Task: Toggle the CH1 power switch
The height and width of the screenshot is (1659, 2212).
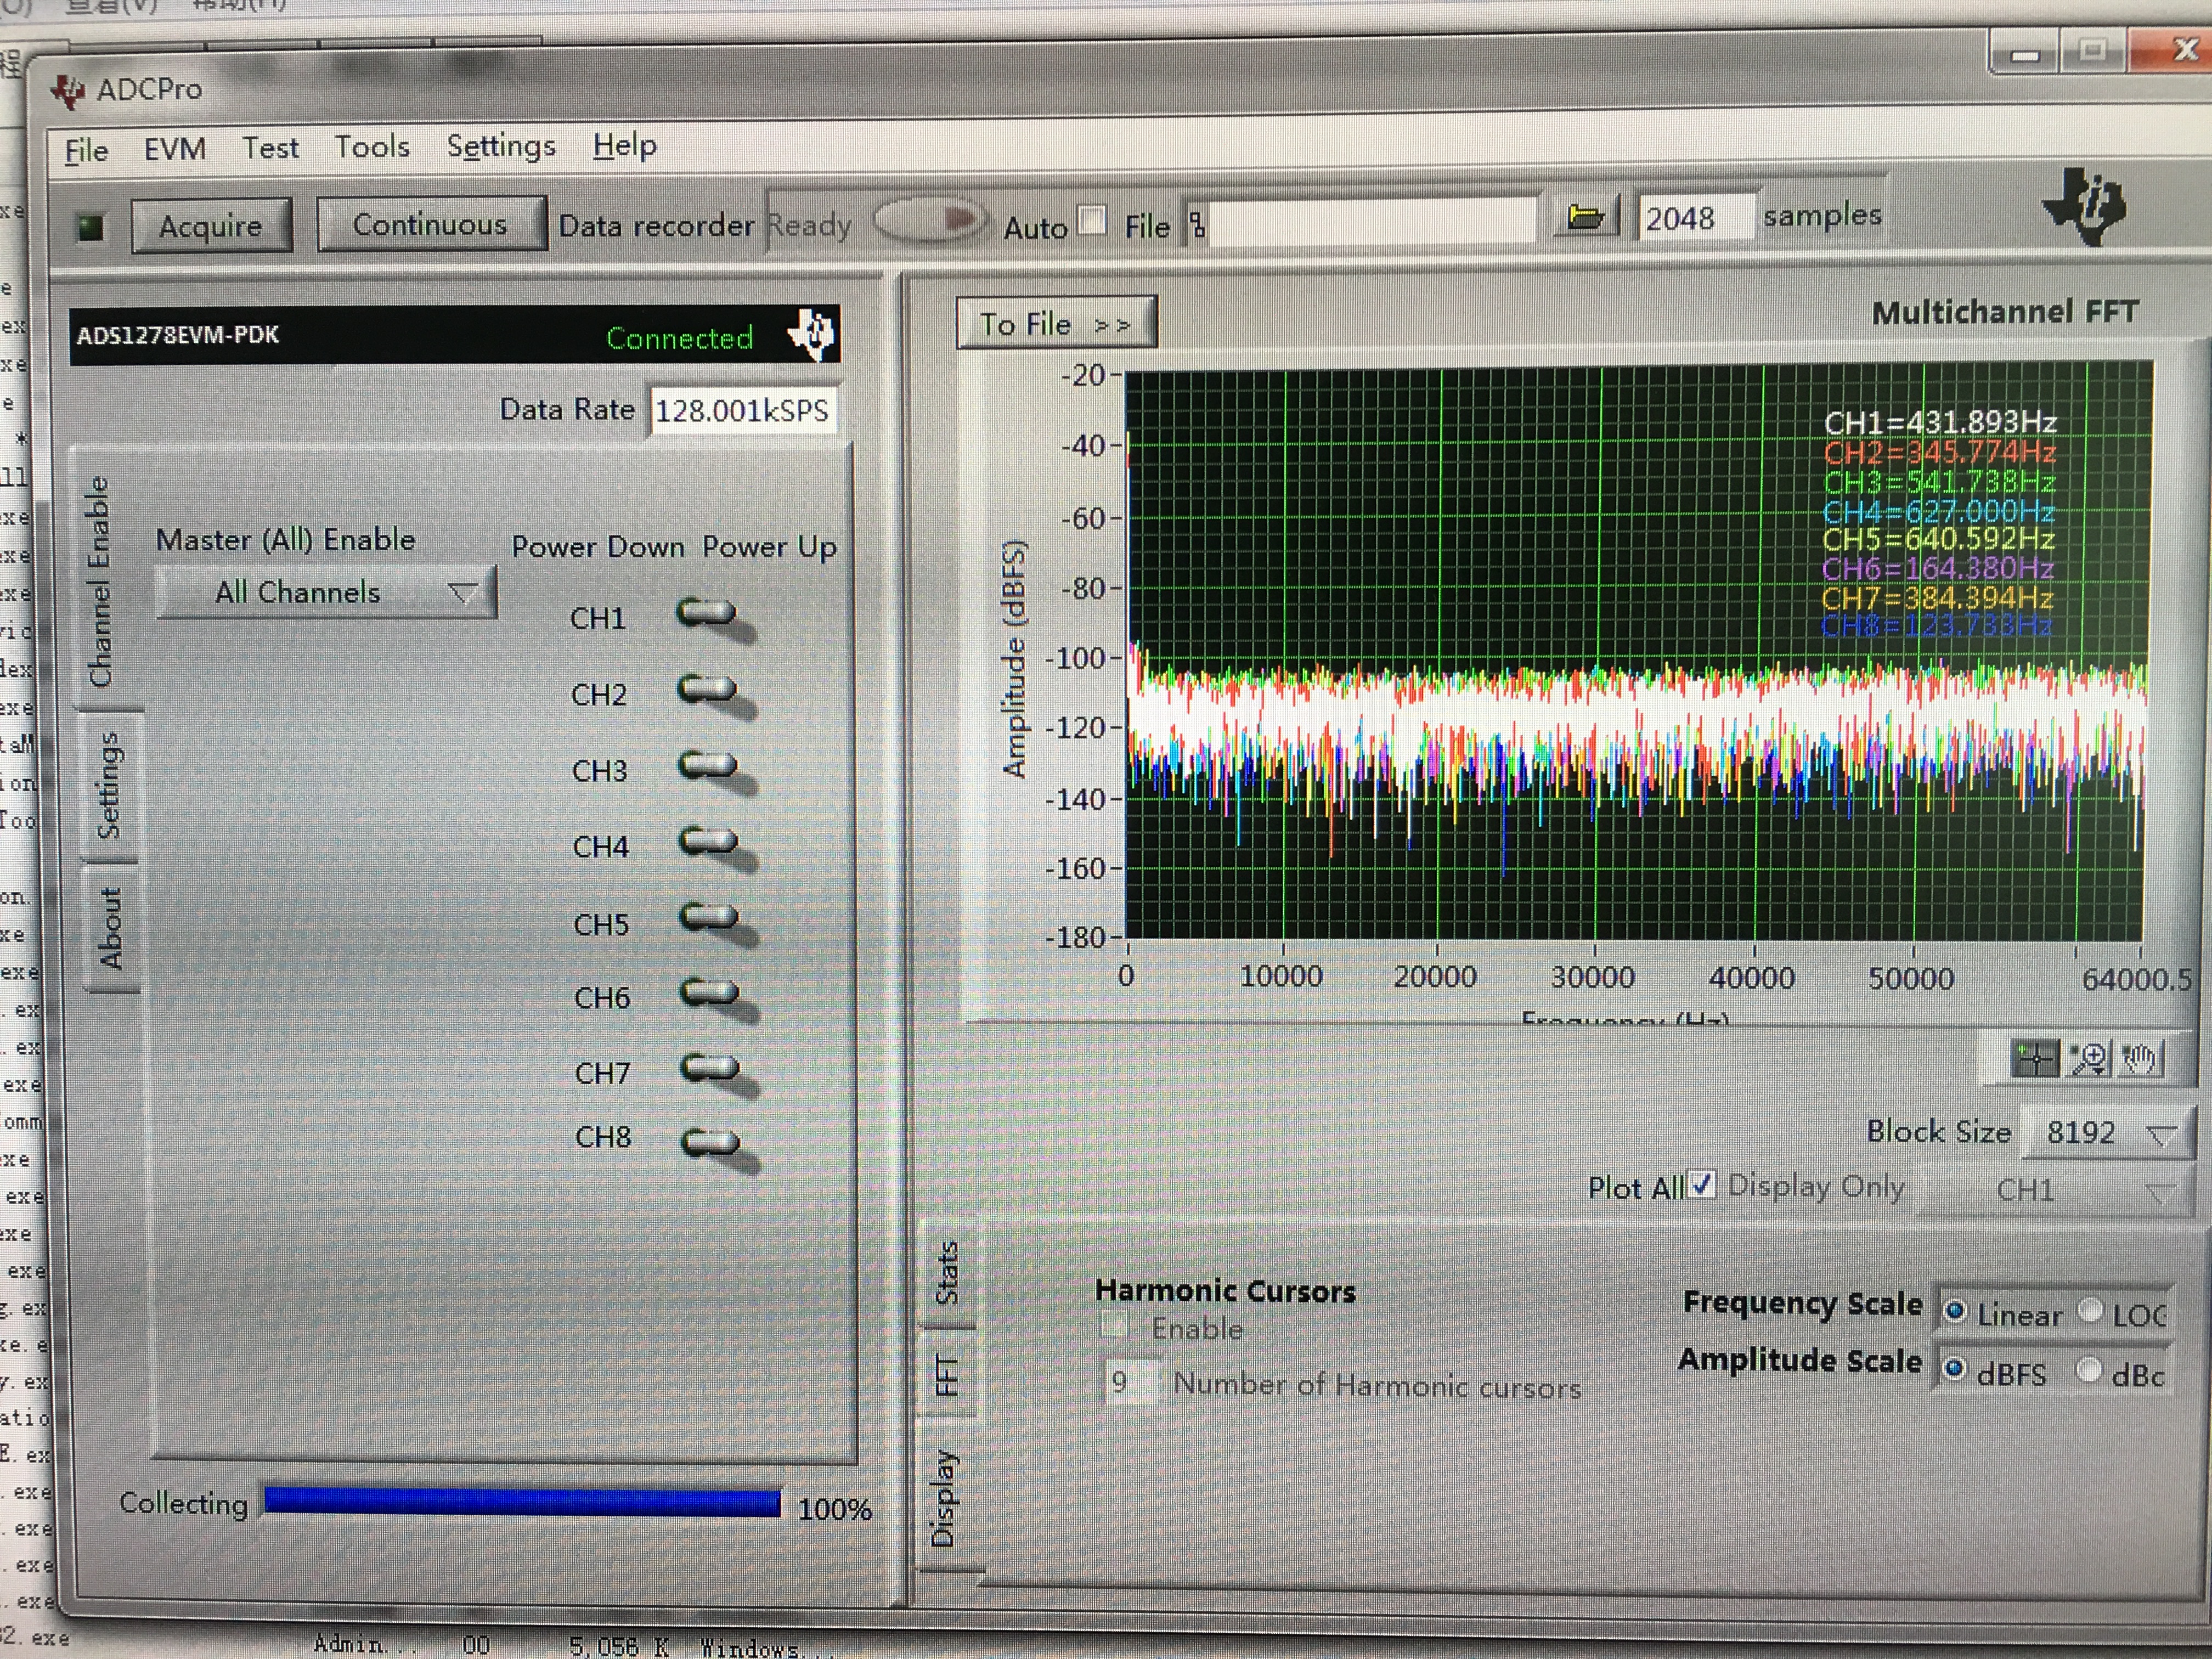Action: click(x=707, y=612)
